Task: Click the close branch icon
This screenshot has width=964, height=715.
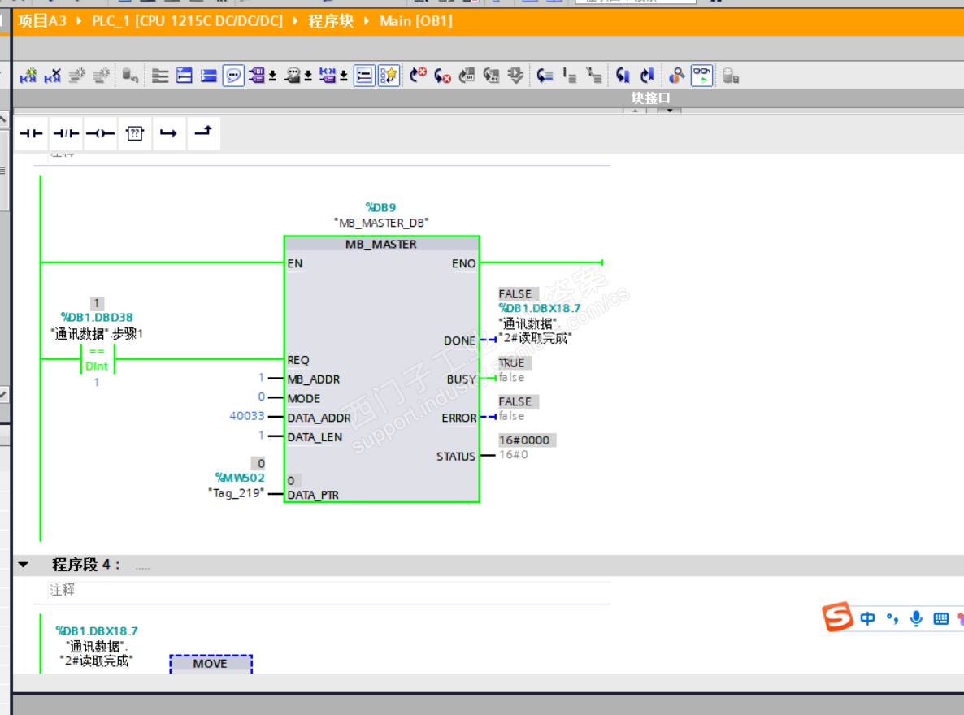Action: (203, 132)
